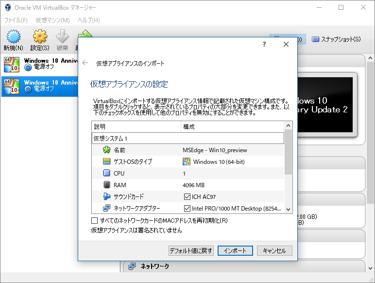Click the RAM row label
This screenshot has height=283, width=375.
[x=120, y=185]
